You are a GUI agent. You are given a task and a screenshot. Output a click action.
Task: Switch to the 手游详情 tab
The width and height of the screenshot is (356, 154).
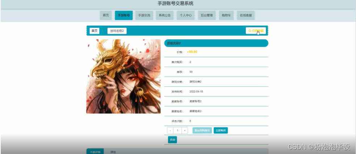tap(95, 152)
